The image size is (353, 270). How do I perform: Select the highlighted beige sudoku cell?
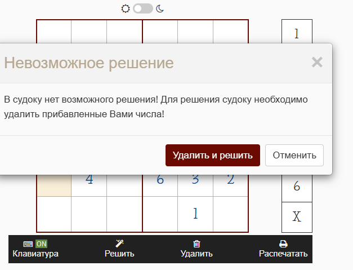pos(54,185)
